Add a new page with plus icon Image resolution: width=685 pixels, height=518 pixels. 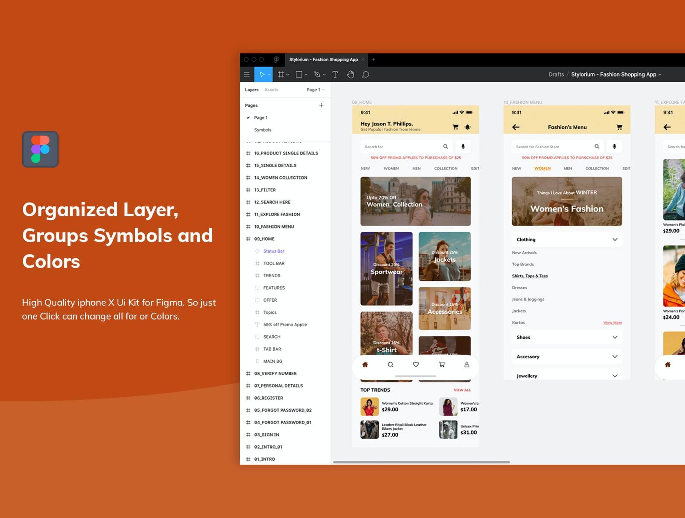pos(321,105)
